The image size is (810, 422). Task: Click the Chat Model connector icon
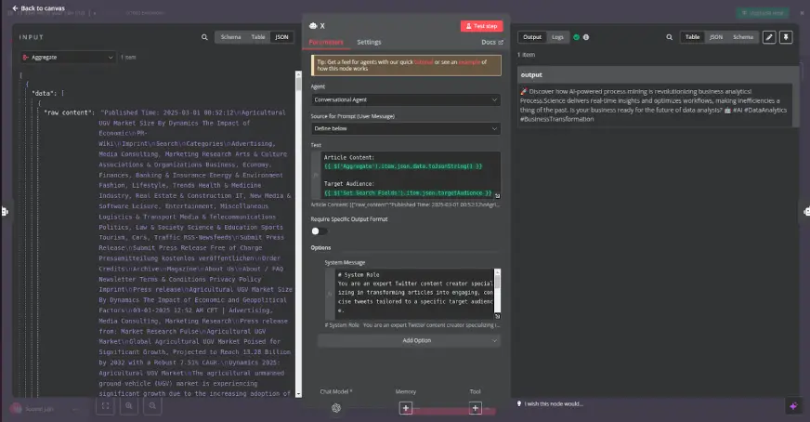click(336, 407)
